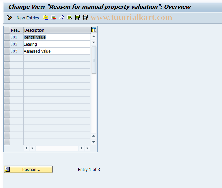Screen dimensions: 222x188
Task: Click the Position... button
Action: click(28, 169)
